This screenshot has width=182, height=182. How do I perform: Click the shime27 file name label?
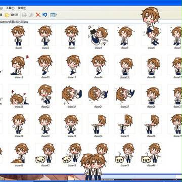(x=177, y=107)
